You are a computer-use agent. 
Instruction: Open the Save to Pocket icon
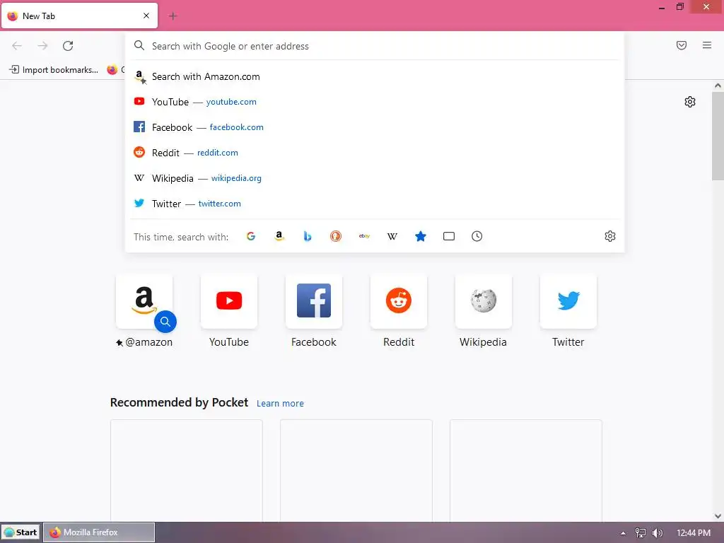[x=682, y=45]
